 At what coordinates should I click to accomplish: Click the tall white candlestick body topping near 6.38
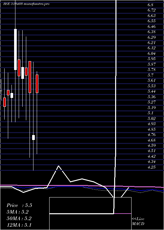click(x=15, y=49)
